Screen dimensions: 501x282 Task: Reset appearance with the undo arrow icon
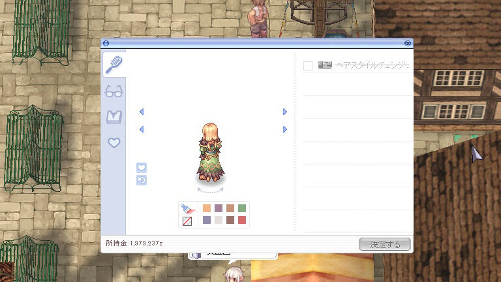142,180
